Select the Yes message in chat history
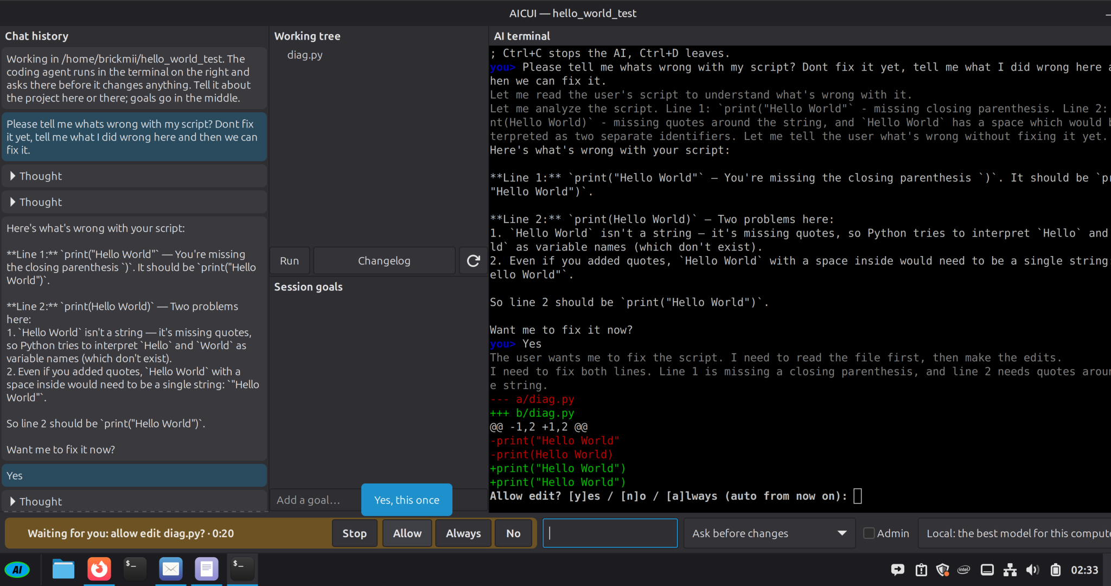The height and width of the screenshot is (586, 1111). 134,476
